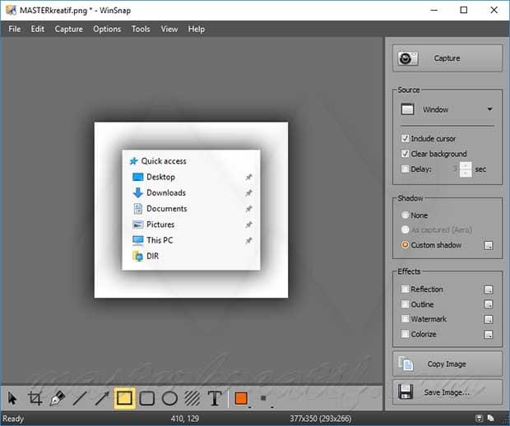Open the Tools menu
Viewport: 510px width, 426px height.
point(141,30)
